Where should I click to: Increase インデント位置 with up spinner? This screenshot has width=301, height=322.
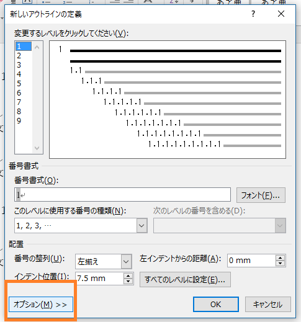pos(128,276)
